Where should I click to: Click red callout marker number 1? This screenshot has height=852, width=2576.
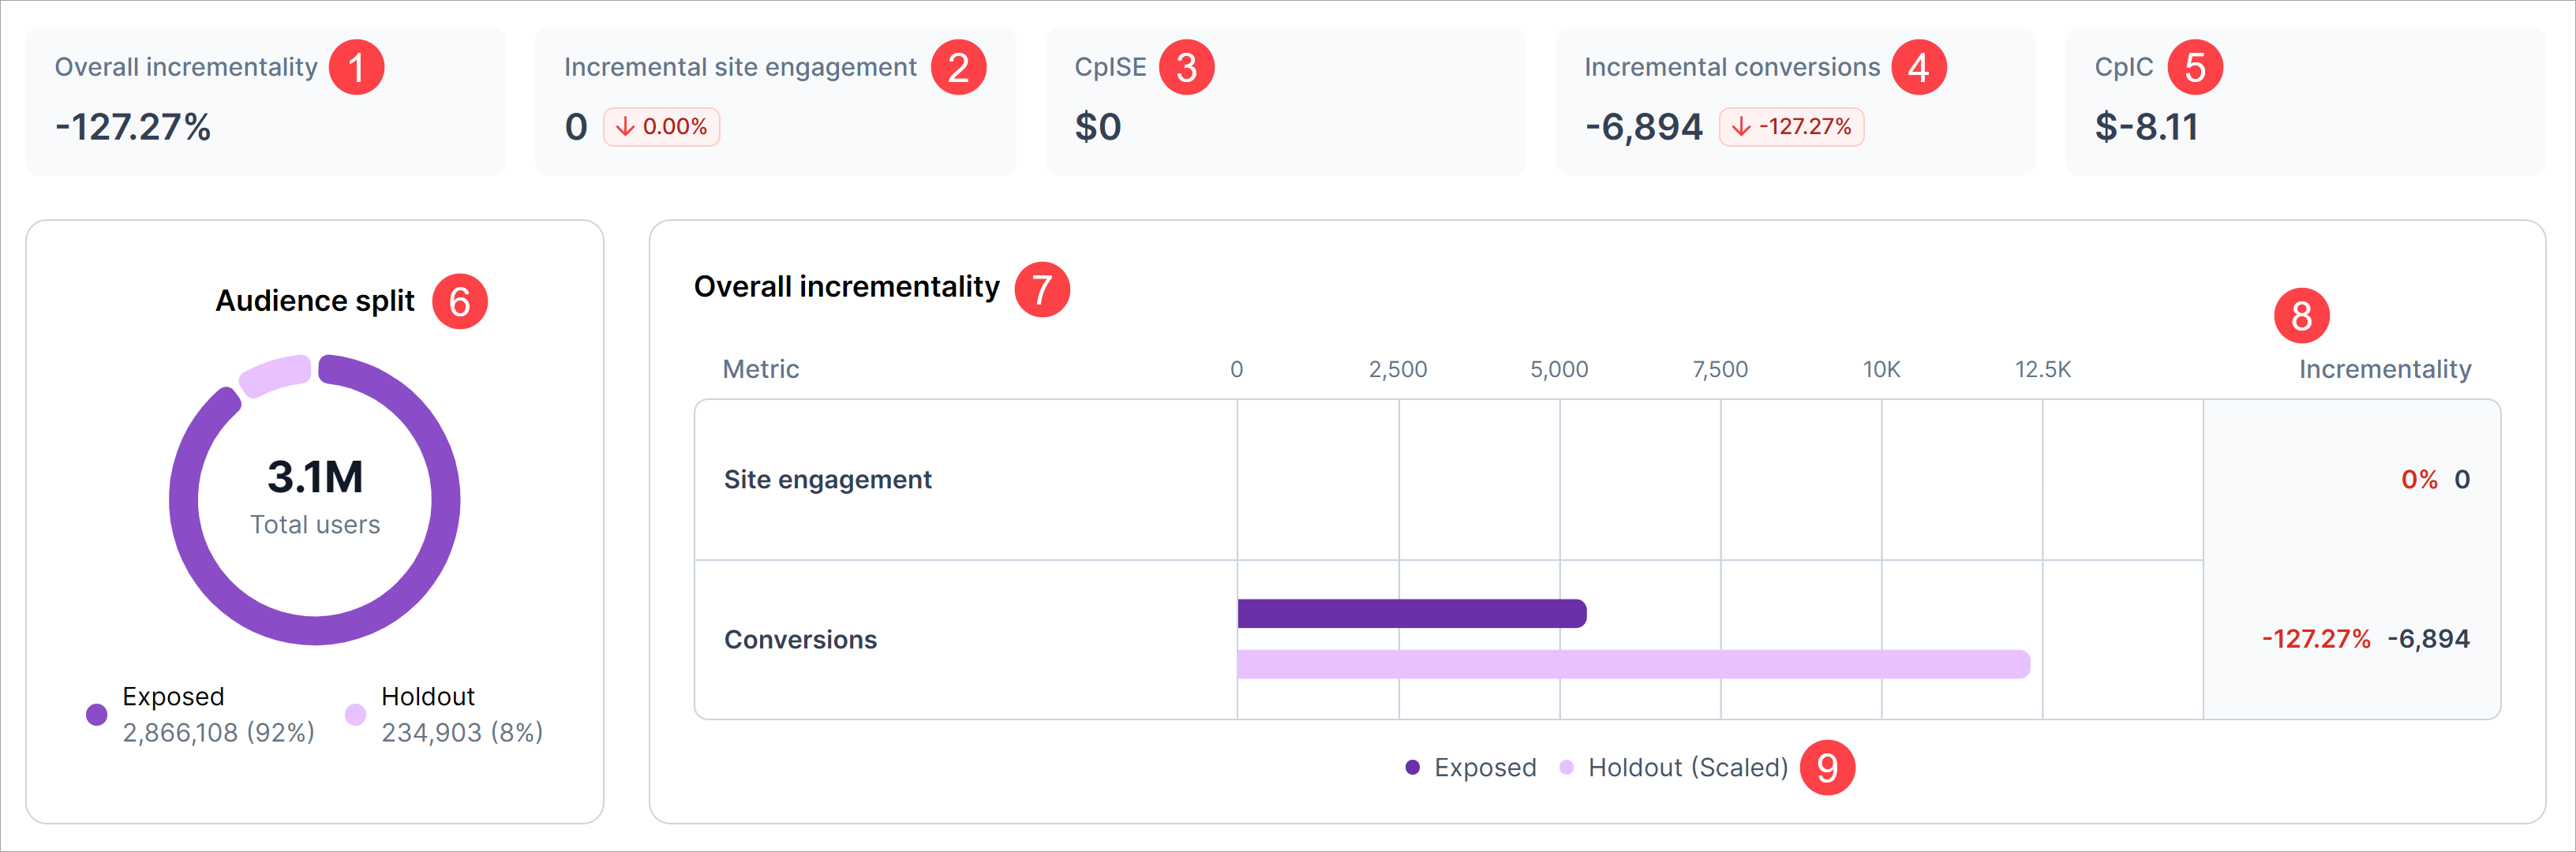[x=356, y=68]
